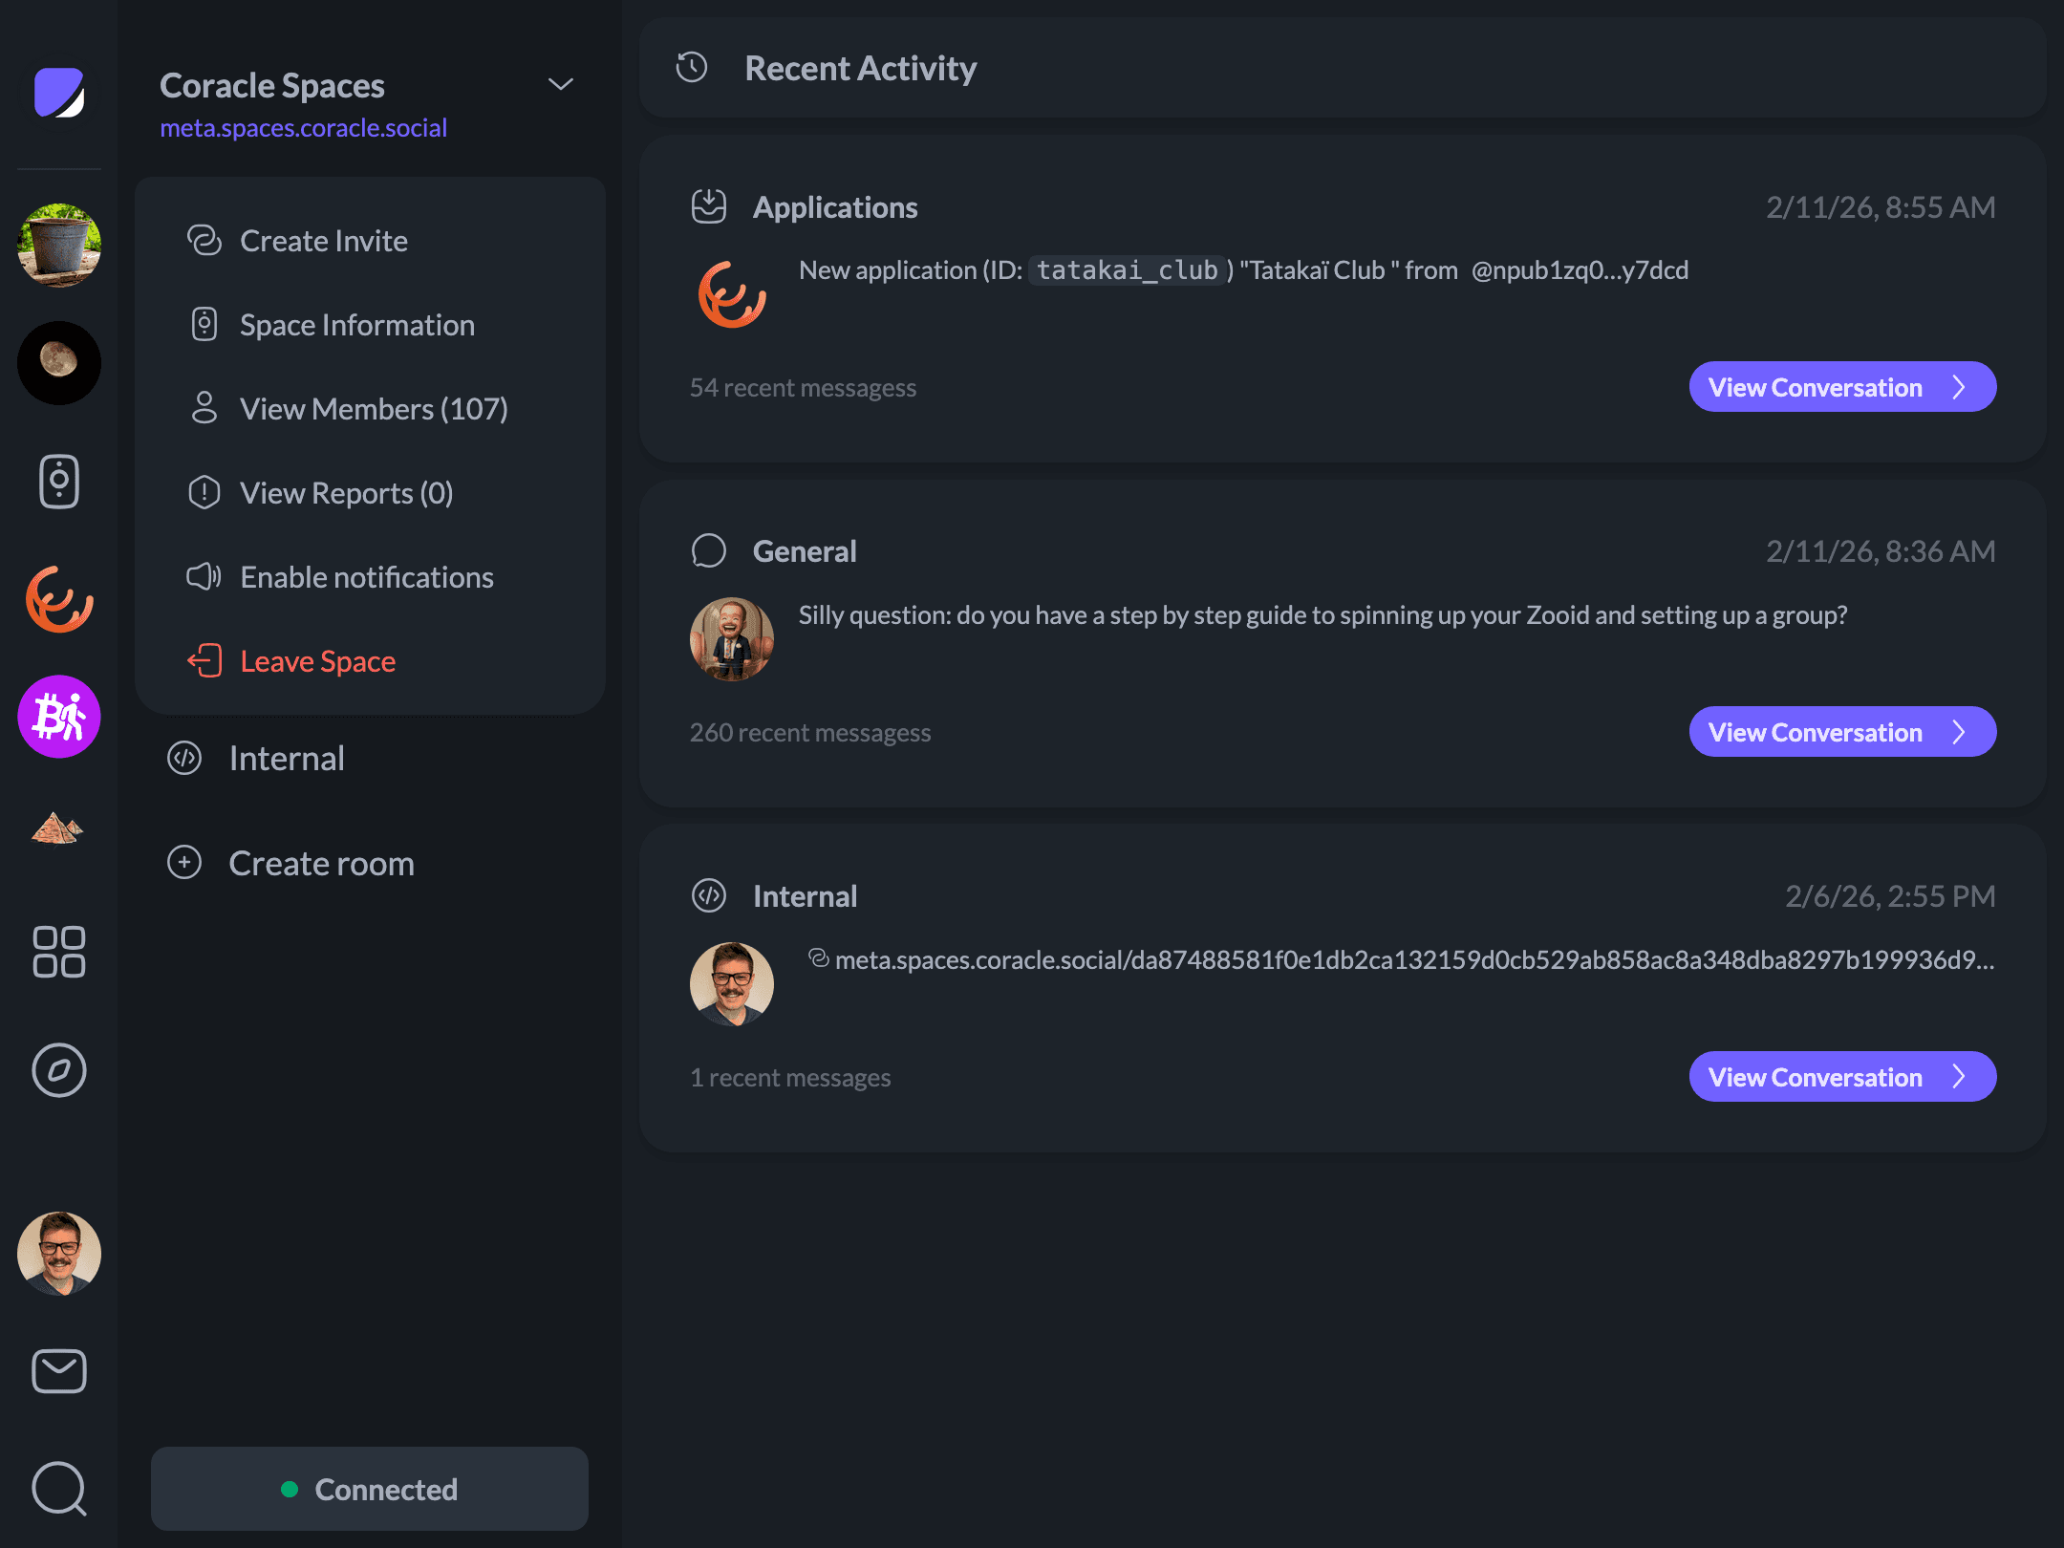Click the Flotilla logo icon in sidebar
The height and width of the screenshot is (1548, 2064).
click(59, 93)
